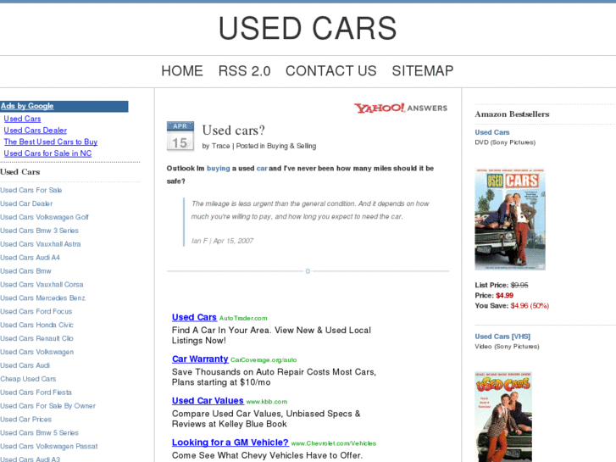Go to 'Cheap Used Cars'
This screenshot has width=616, height=462.
[x=28, y=379]
